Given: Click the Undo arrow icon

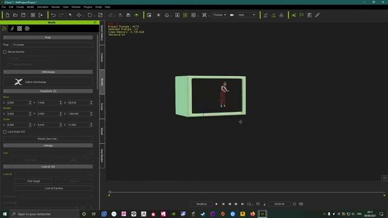Looking at the screenshot, I should tap(53, 15).
